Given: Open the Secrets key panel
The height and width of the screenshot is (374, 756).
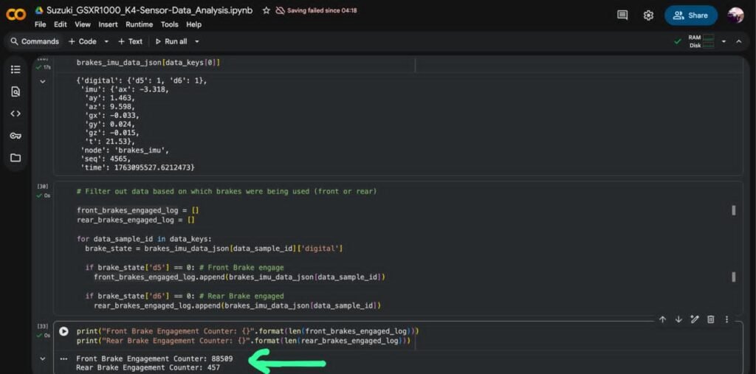Looking at the screenshot, I should pyautogui.click(x=16, y=136).
